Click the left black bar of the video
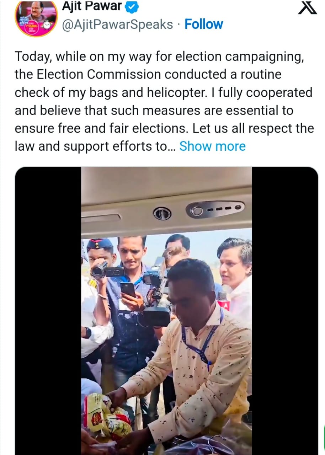Image resolution: width=325 pixels, height=455 pixels. pos(48,311)
